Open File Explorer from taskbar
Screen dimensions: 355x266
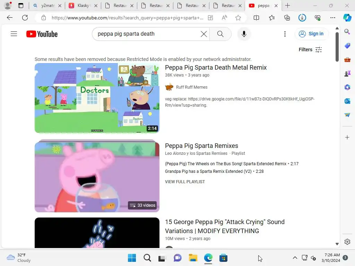193,258
